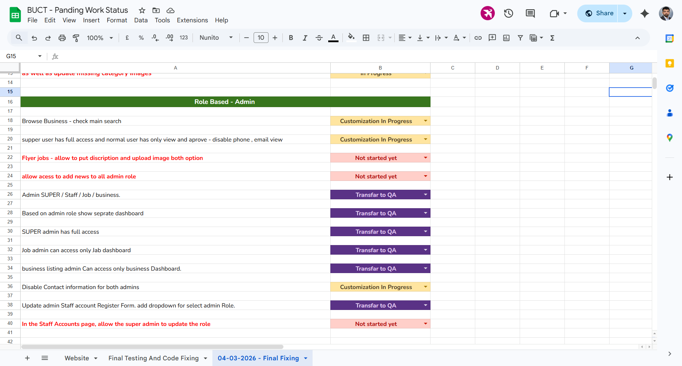
Task: Click the Create a filter icon
Action: click(x=520, y=38)
